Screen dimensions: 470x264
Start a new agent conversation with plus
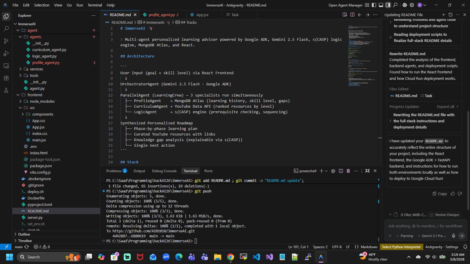click(x=444, y=15)
